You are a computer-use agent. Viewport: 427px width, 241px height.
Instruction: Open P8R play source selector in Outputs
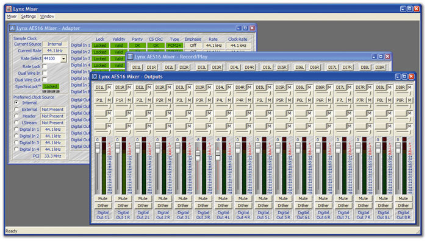(x=400, y=100)
